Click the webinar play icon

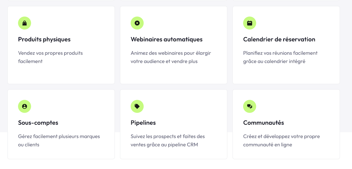pos(137,23)
